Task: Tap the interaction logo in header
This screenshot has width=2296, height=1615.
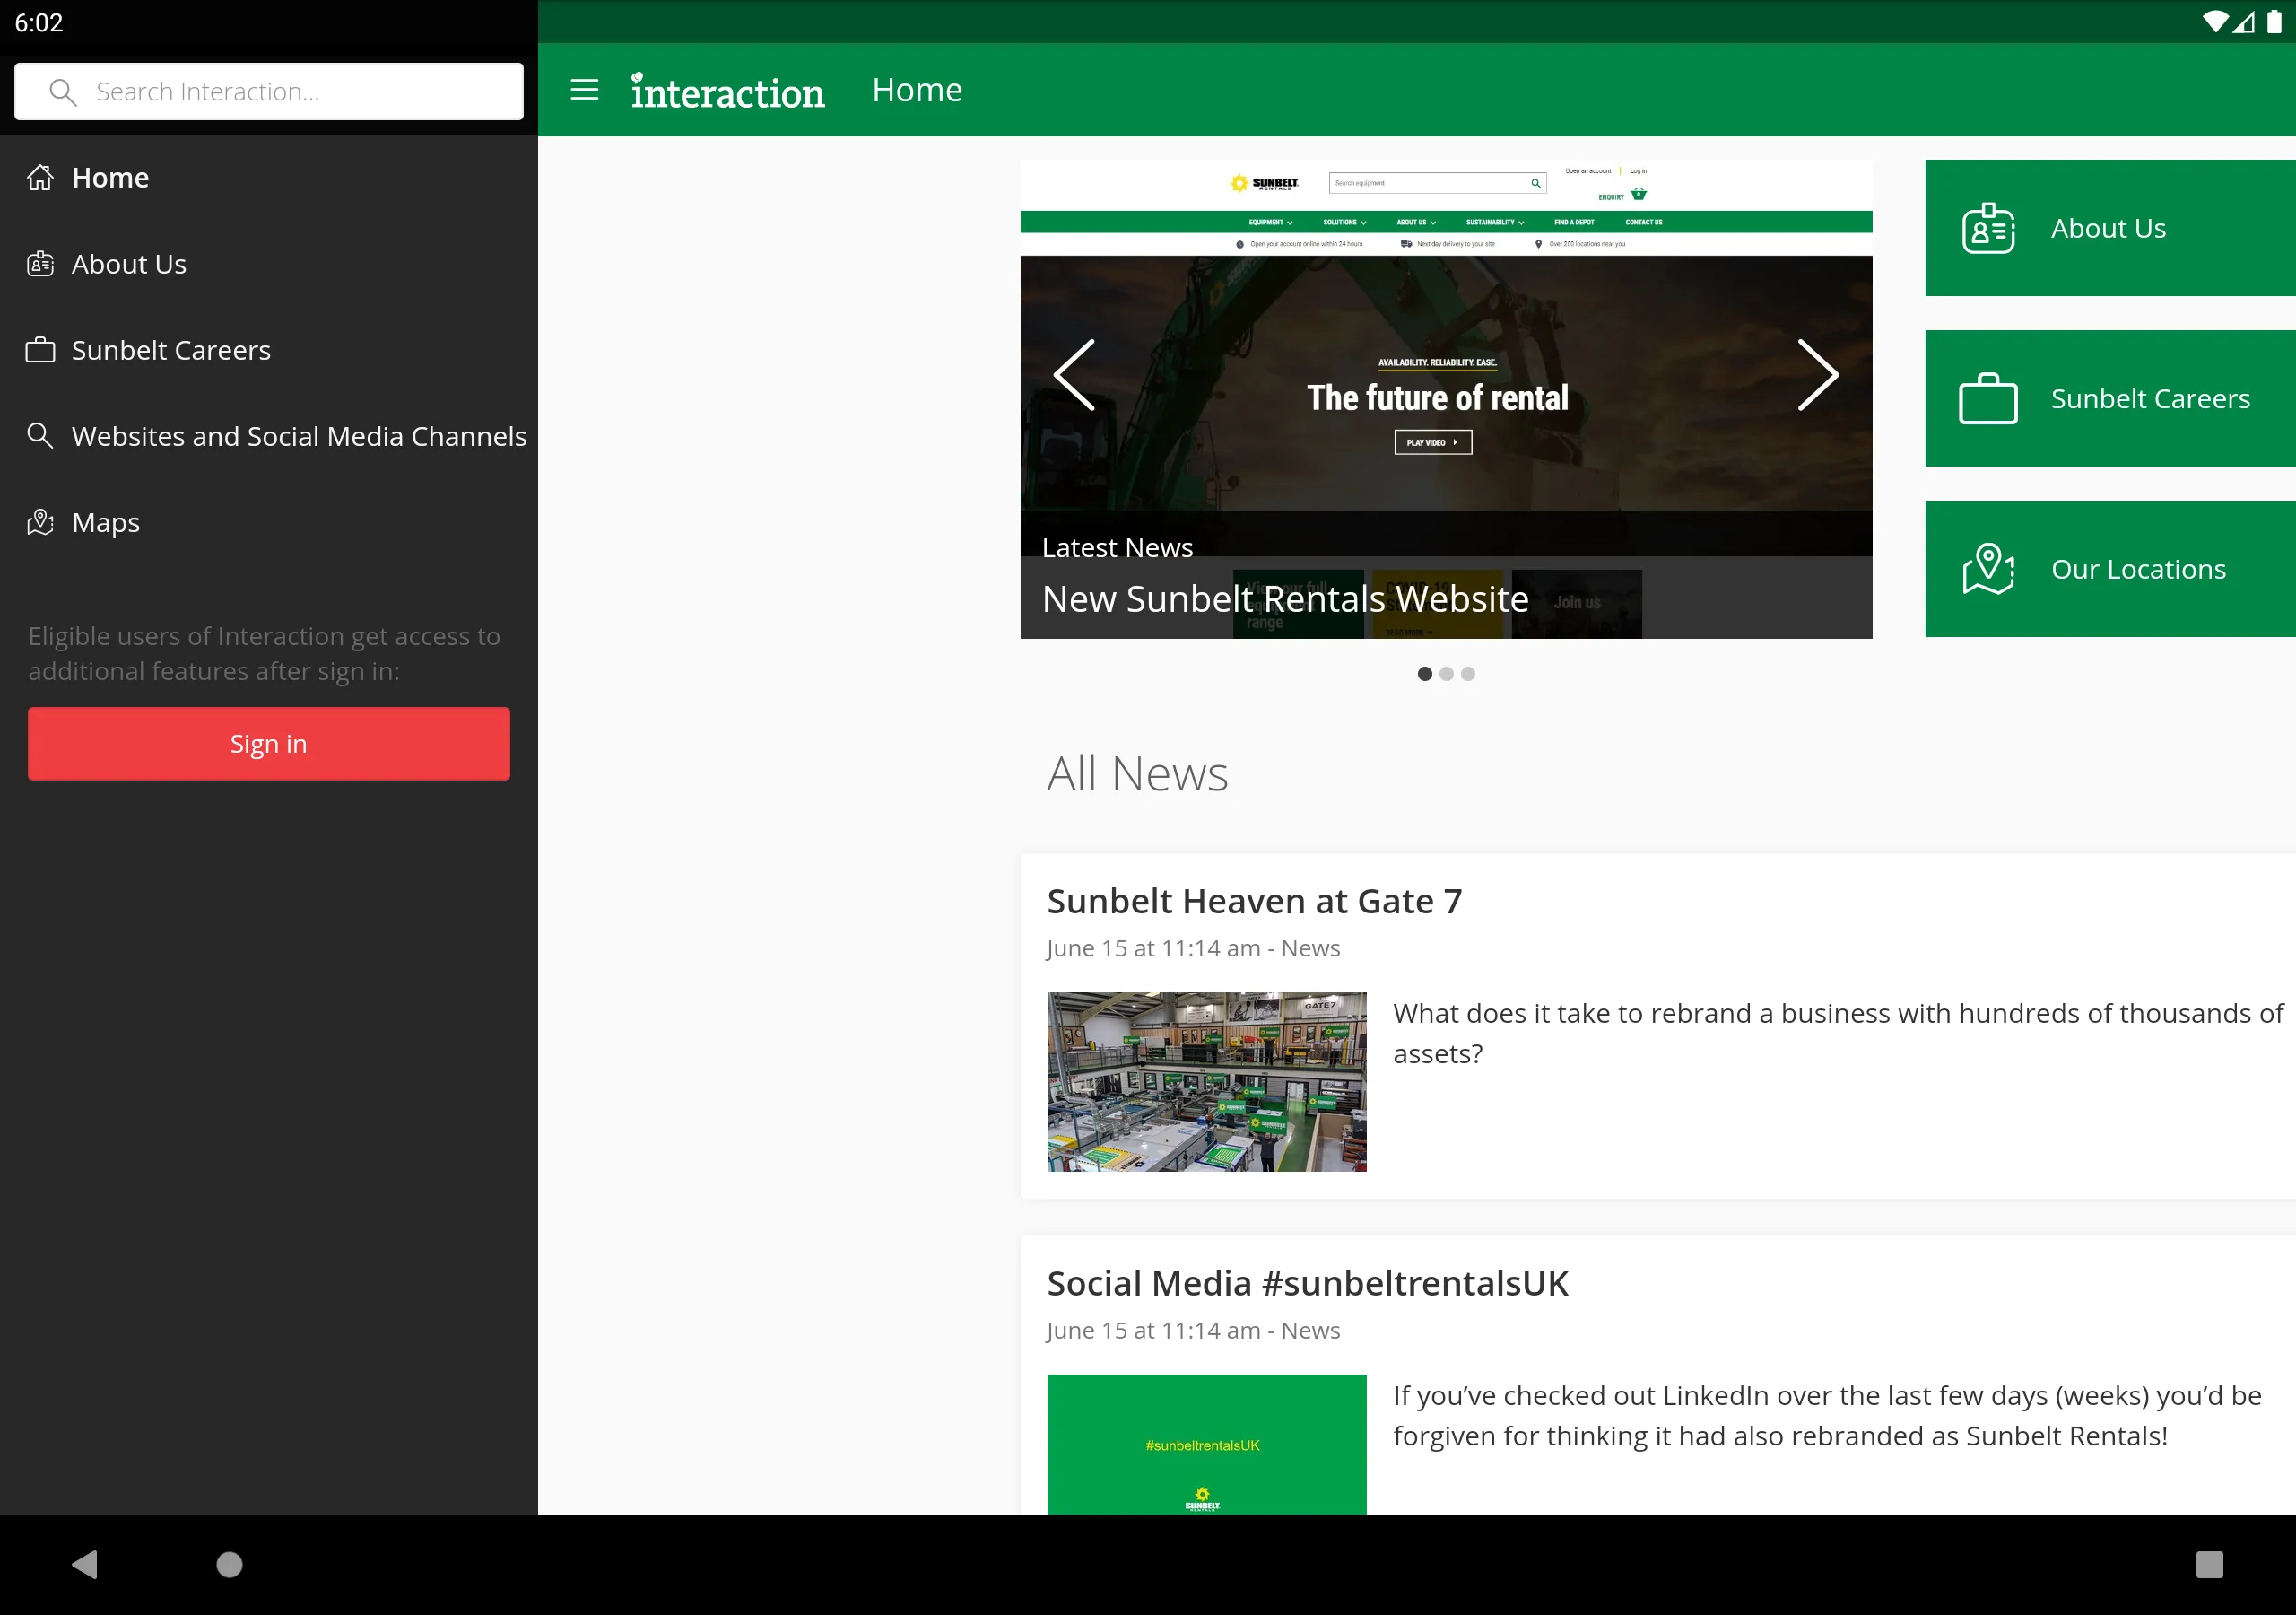Action: pyautogui.click(x=727, y=91)
